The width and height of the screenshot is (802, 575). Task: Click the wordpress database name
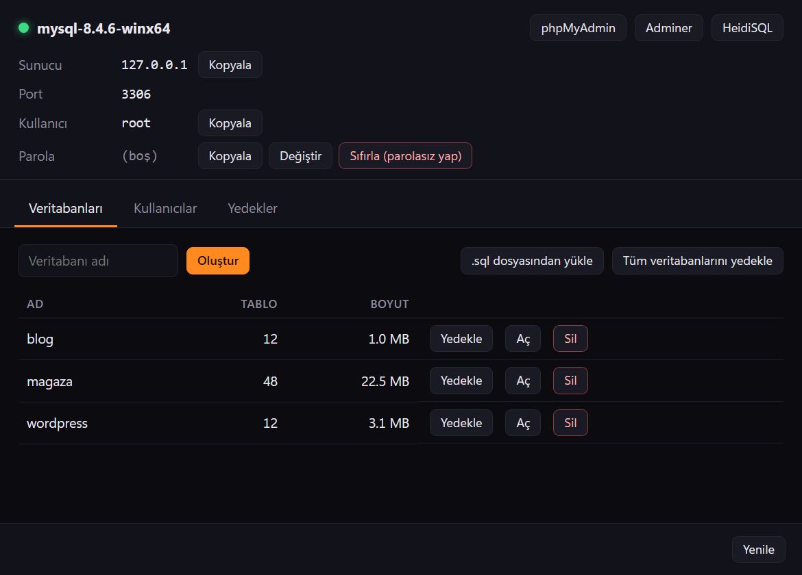pyautogui.click(x=58, y=423)
